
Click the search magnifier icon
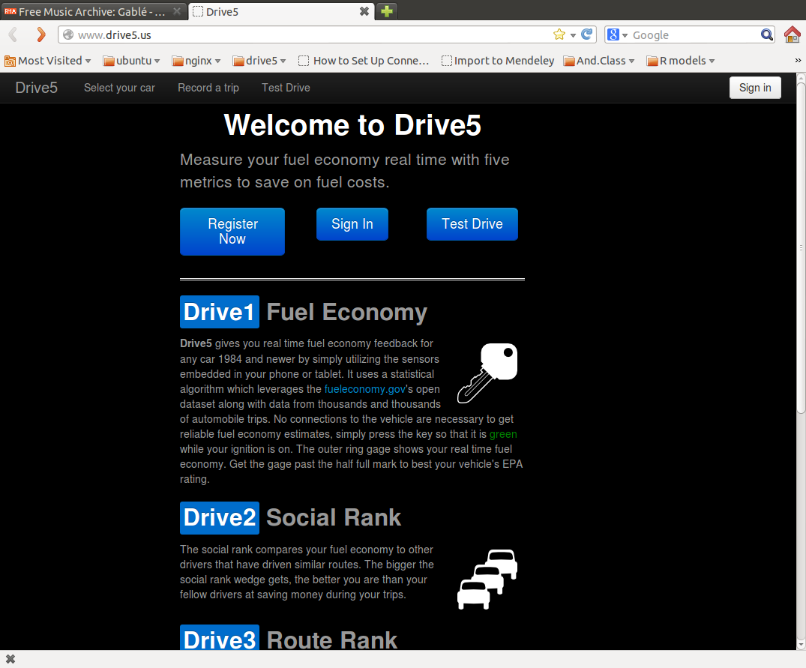[766, 34]
